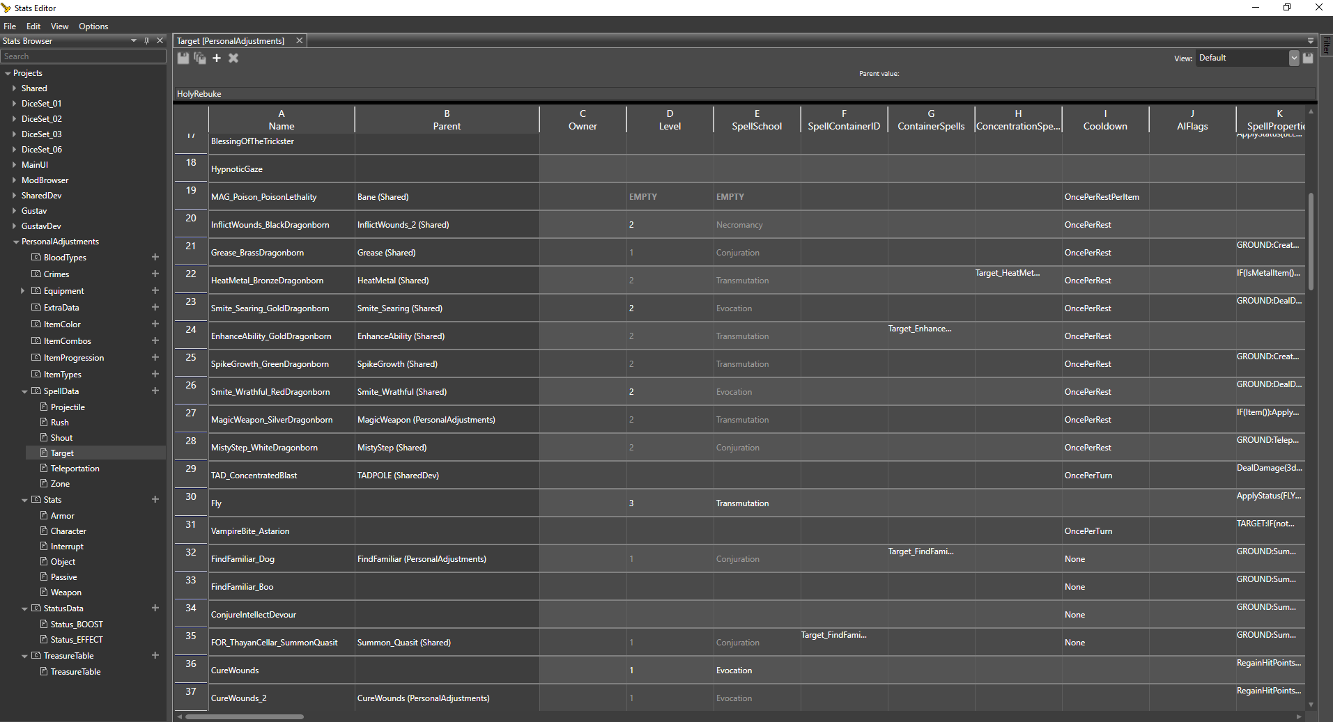Image resolution: width=1333 pixels, height=722 pixels.
Task: Select the Teleportation item under SpellData
Action: [75, 469]
